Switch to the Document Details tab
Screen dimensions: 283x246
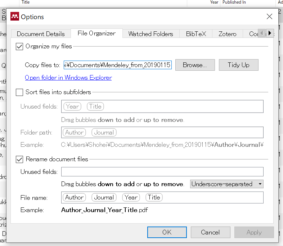click(x=41, y=34)
